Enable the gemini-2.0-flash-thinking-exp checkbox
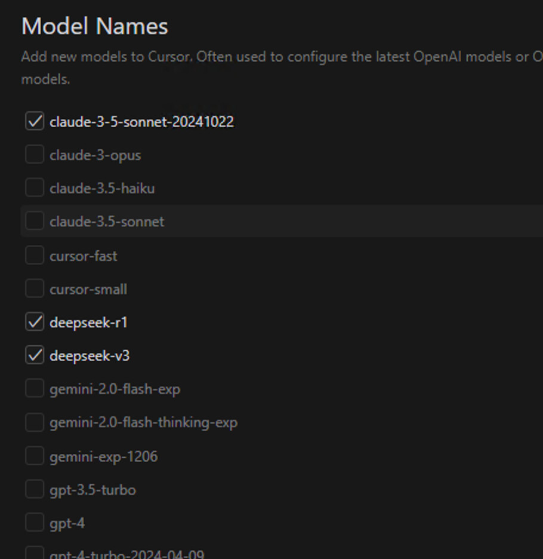The width and height of the screenshot is (543, 559). tap(35, 423)
